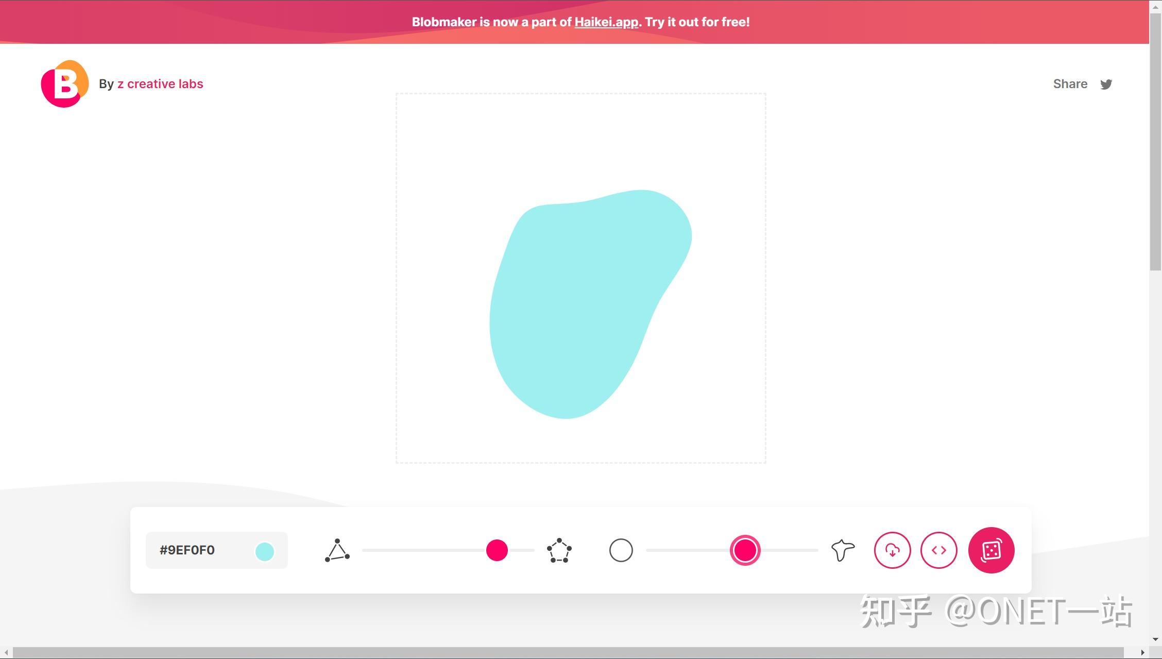
Task: Select the triangle minimum-complexity icon
Action: click(337, 550)
